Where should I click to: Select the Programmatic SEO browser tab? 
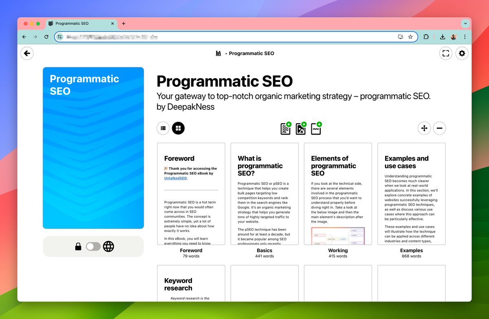(81, 24)
